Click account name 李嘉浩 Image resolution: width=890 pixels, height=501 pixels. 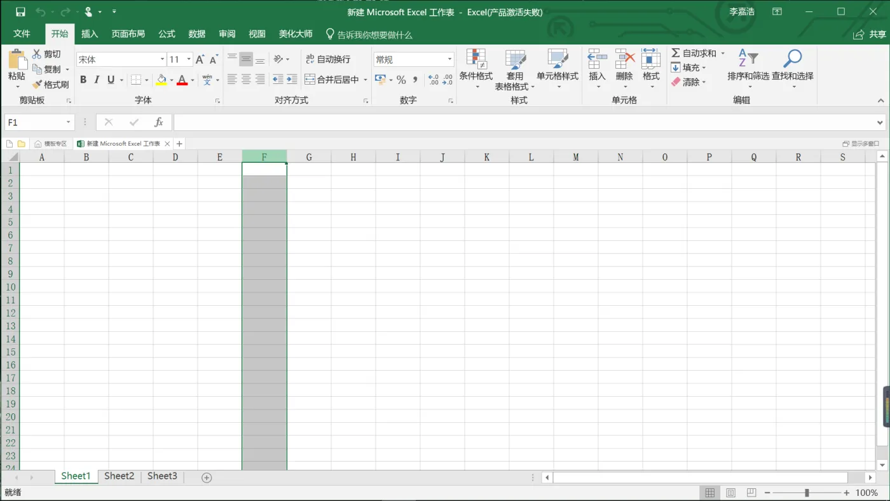pos(742,11)
